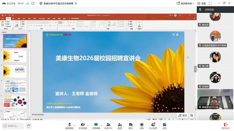Click PowerPoint undo icon in quick access
Screen dimensions: 234x131
(x=5, y=15)
